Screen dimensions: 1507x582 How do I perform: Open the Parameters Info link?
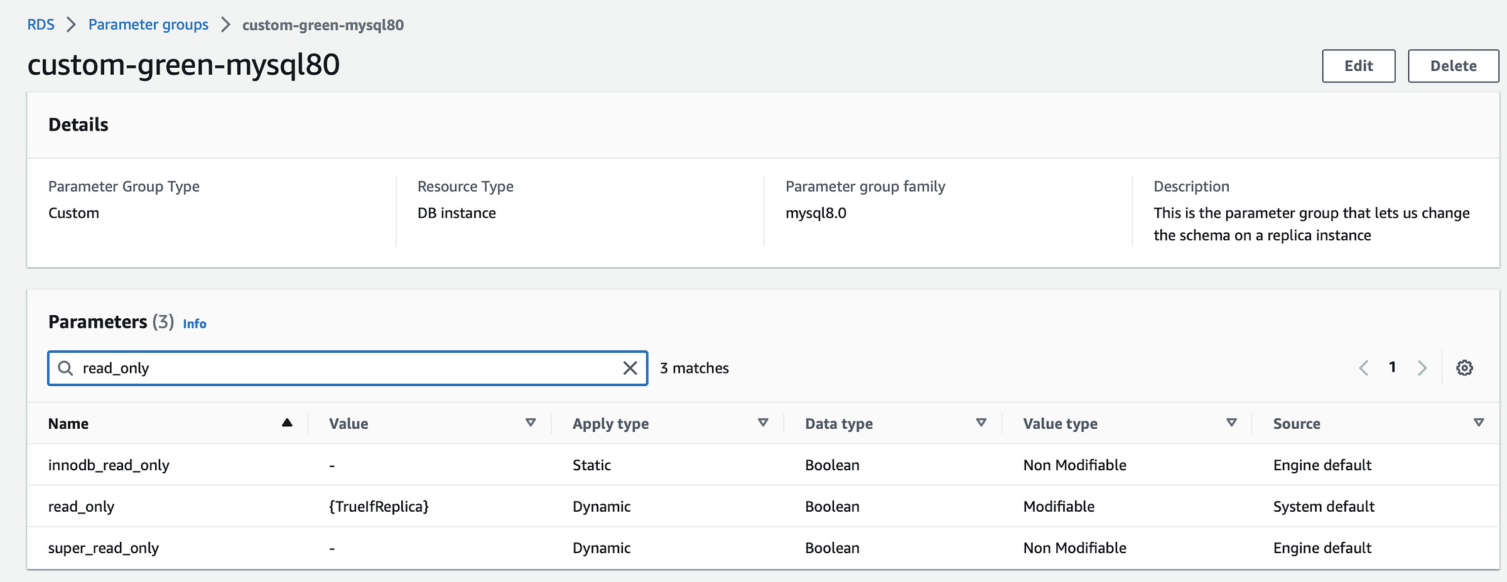[x=195, y=323]
